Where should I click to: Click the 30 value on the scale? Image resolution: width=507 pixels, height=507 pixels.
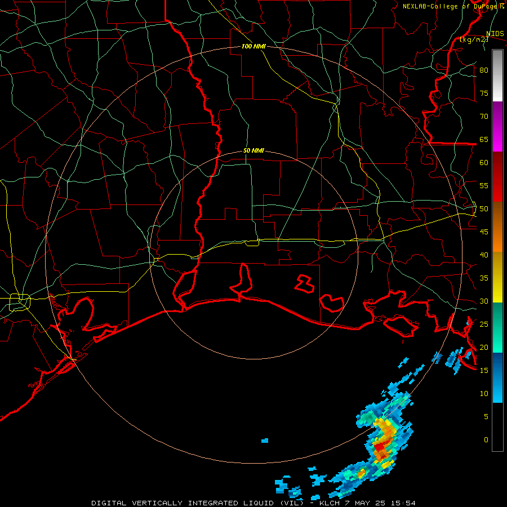click(484, 301)
